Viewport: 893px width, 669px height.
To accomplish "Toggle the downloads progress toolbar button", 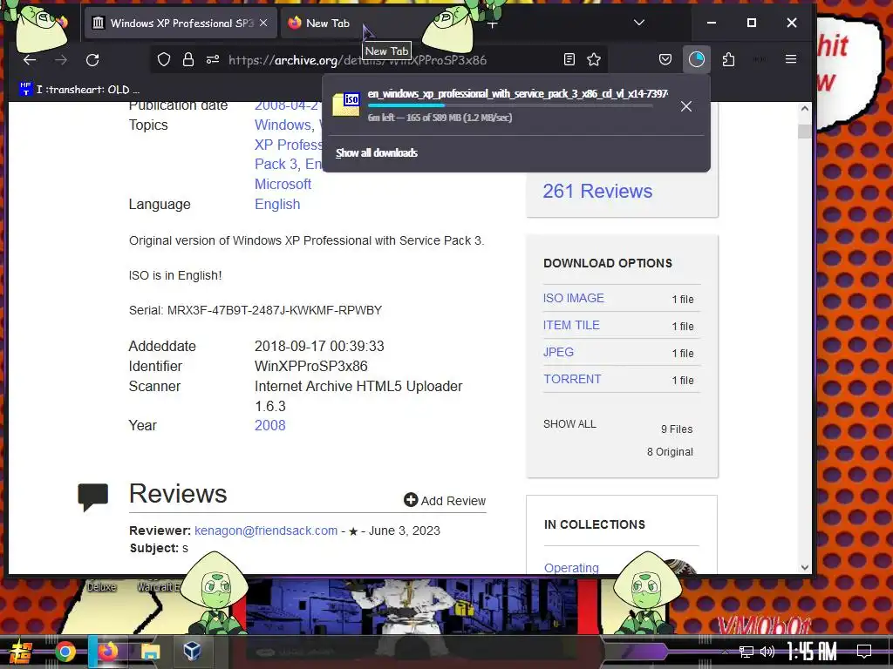I will (x=697, y=59).
